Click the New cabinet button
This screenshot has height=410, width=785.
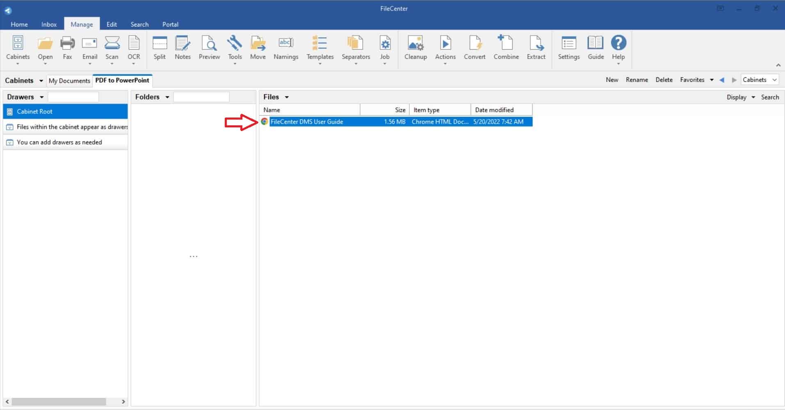pyautogui.click(x=612, y=80)
